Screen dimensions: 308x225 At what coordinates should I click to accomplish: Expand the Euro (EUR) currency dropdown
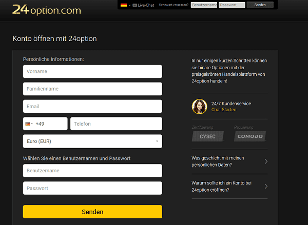(x=92, y=141)
